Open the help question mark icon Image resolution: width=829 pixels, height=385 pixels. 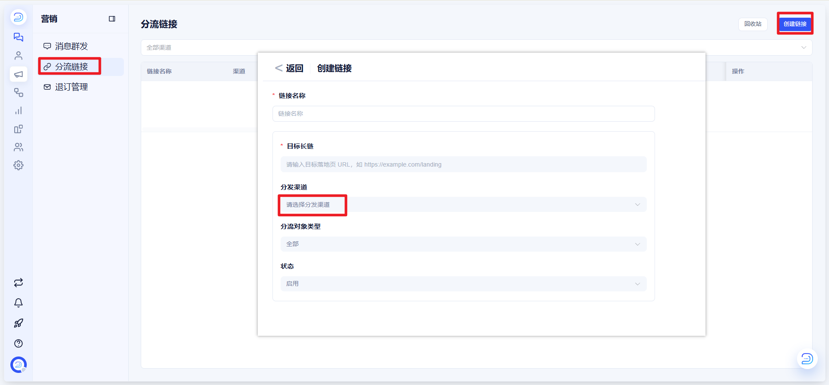click(x=18, y=344)
